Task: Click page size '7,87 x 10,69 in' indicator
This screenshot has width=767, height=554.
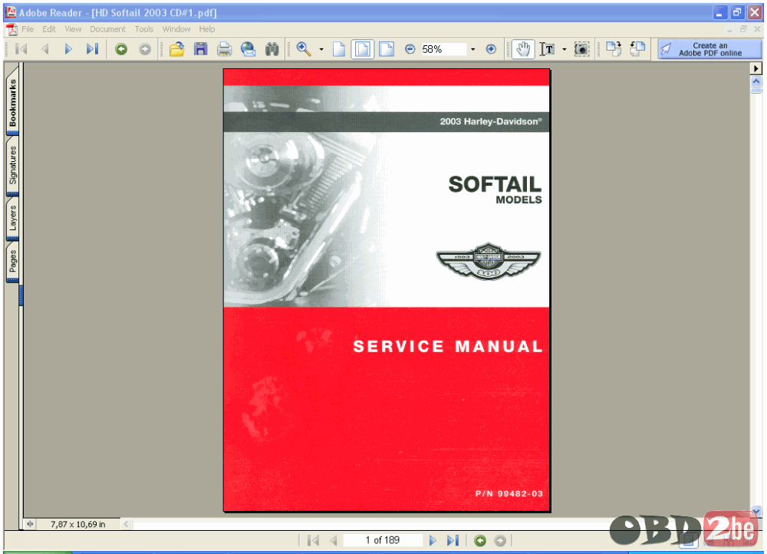Action: click(x=78, y=524)
